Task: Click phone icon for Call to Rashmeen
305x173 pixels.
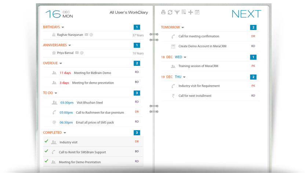Action: (x=54, y=113)
